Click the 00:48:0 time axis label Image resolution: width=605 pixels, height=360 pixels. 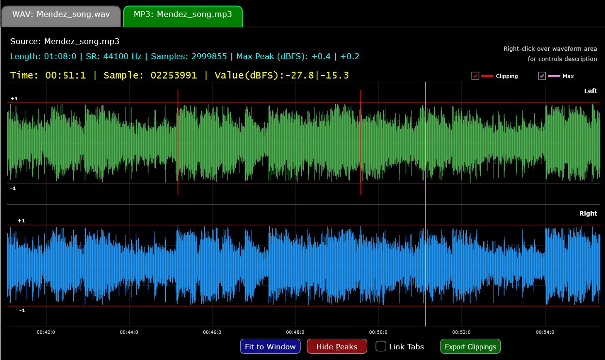pos(295,332)
